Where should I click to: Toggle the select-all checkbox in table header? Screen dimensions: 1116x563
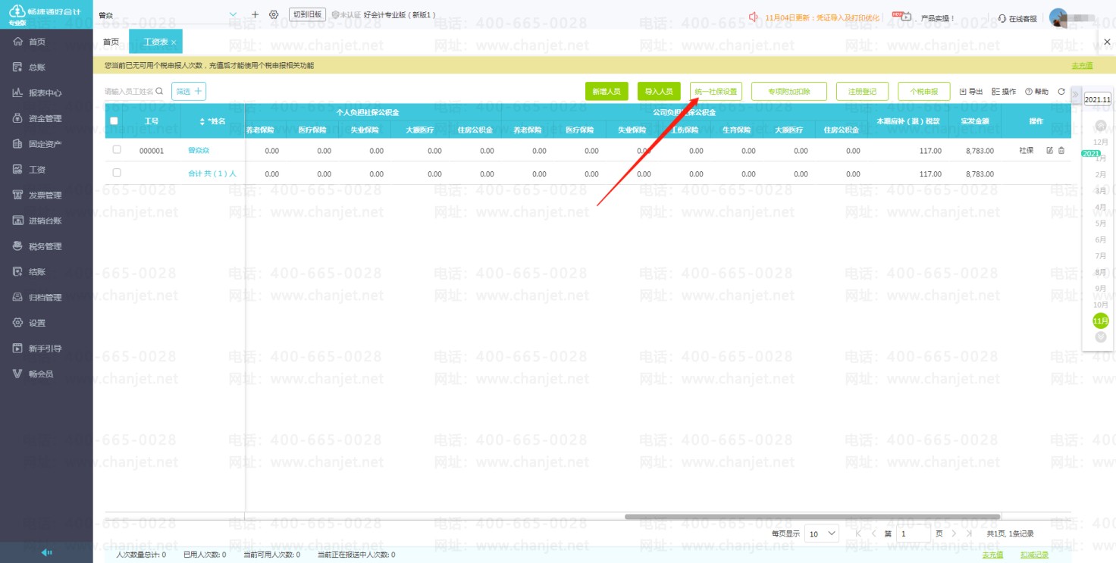coord(114,121)
